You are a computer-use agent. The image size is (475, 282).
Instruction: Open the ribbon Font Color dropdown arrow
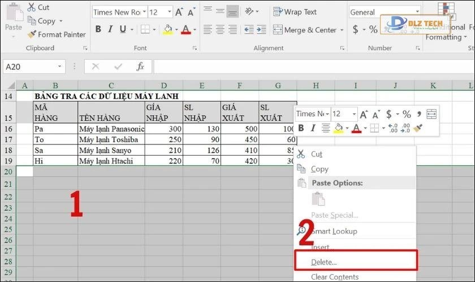(195, 30)
